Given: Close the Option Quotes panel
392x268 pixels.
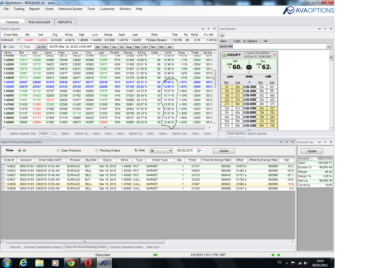Looking at the screenshot, I should click(x=214, y=29).
